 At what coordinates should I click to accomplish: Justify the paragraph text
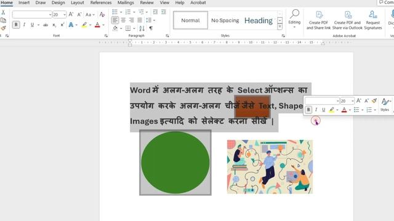(x=140, y=20)
